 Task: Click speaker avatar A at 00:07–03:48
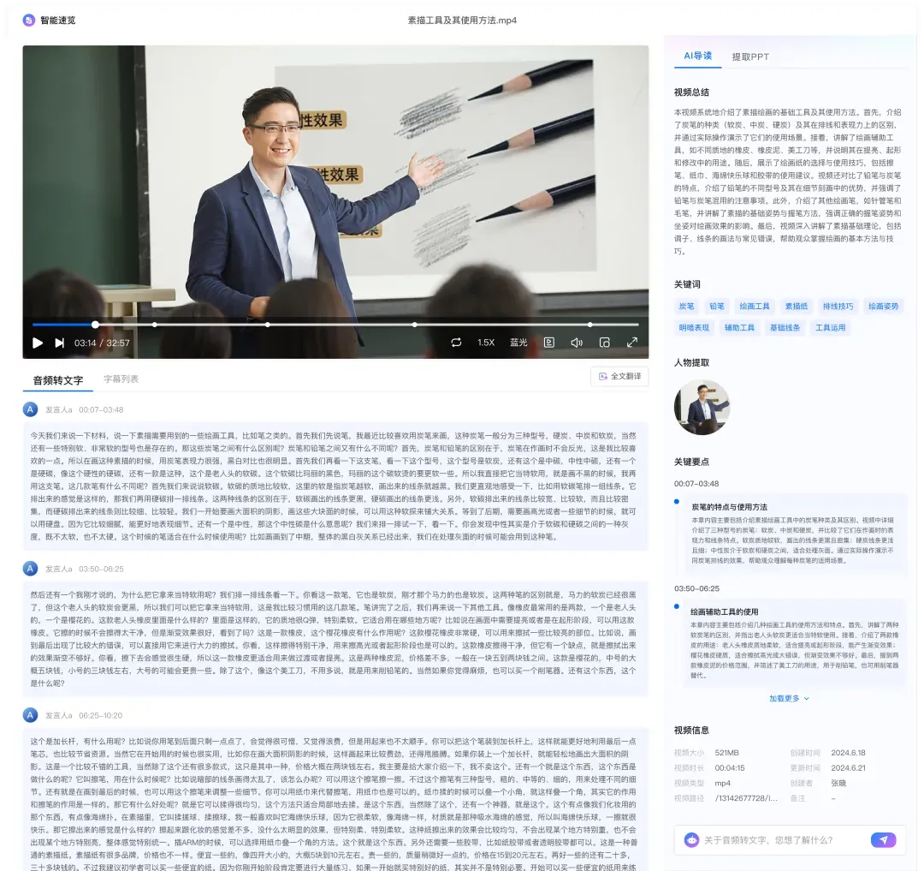[30, 409]
